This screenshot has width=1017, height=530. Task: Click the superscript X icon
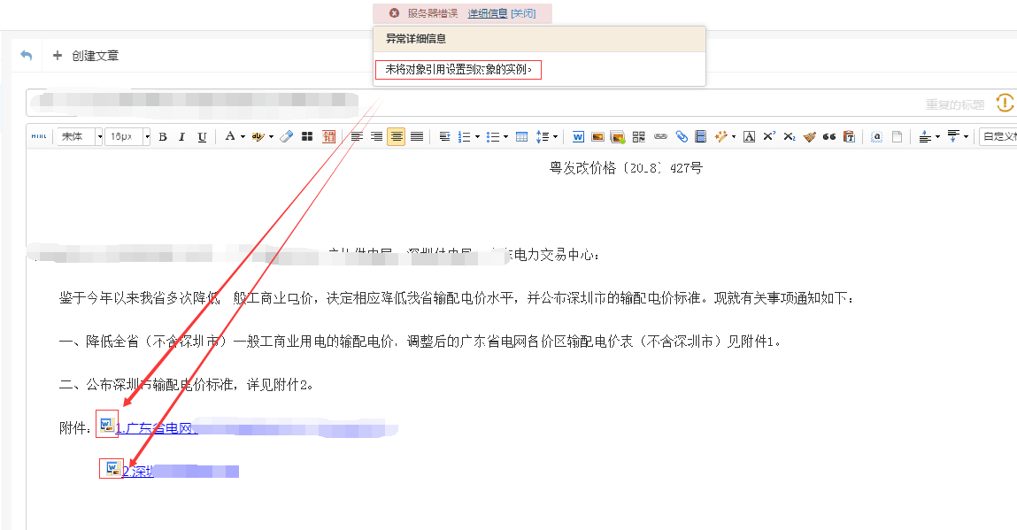click(769, 137)
